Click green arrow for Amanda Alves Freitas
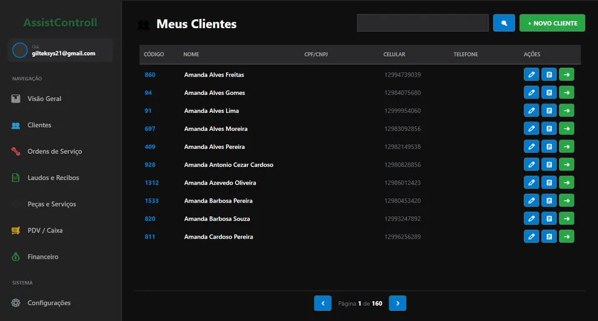This screenshot has height=321, width=598. (x=567, y=74)
